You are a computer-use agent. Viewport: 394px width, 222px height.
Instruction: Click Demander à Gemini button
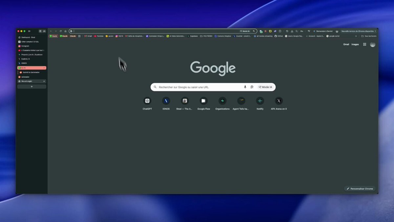point(323,31)
